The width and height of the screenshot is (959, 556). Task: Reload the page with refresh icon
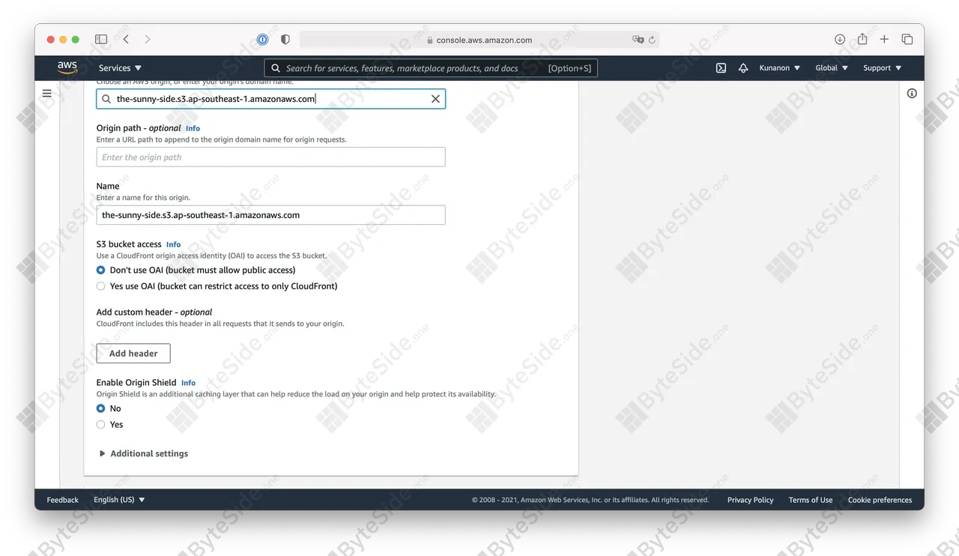coord(652,40)
